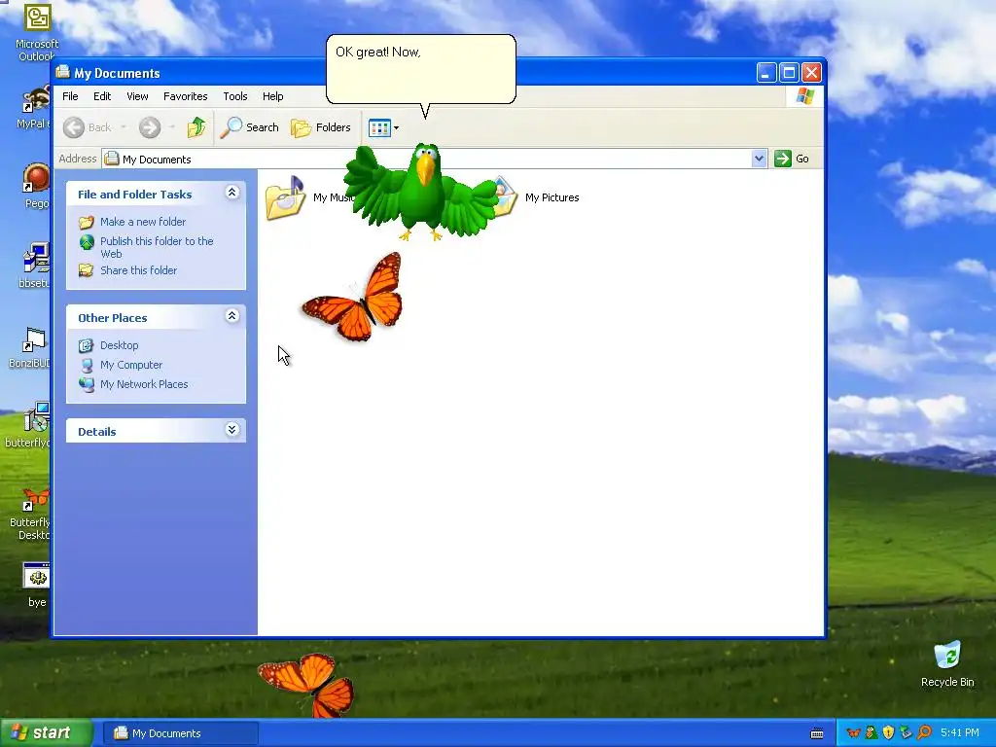Select the My Music folder icon
Viewport: 996px width, 747px height.
(x=285, y=198)
